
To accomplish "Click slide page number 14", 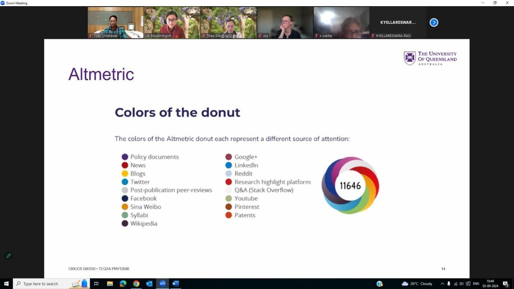I will click(443, 269).
